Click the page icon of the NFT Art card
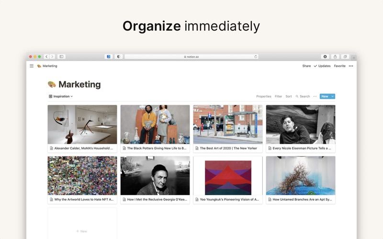This screenshot has width=383, height=239. tap(52, 199)
